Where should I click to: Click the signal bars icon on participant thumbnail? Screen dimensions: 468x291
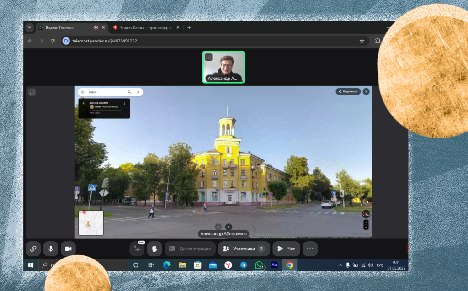[x=208, y=57]
